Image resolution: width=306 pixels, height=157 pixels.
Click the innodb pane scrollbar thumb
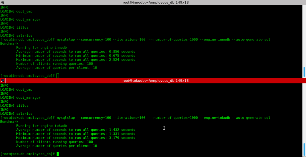[x=304, y=72]
